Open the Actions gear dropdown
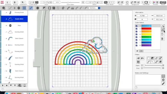The image size is (167, 94). click(15, 2)
